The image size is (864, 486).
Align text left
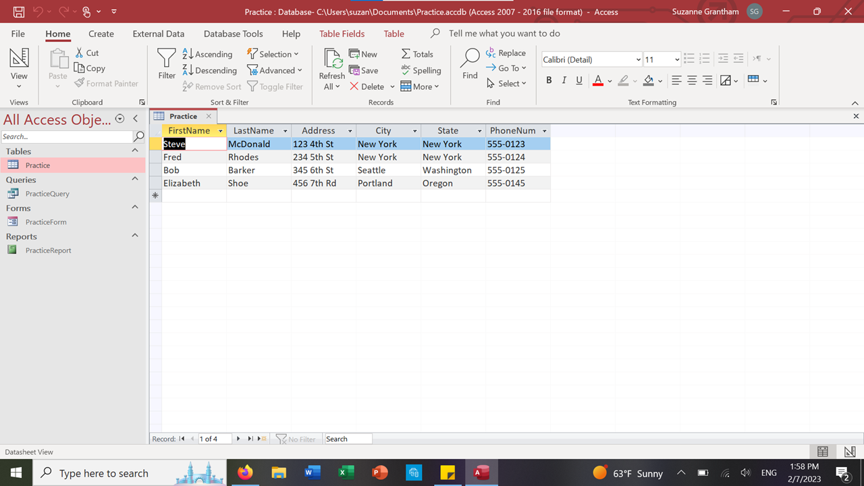pos(676,80)
